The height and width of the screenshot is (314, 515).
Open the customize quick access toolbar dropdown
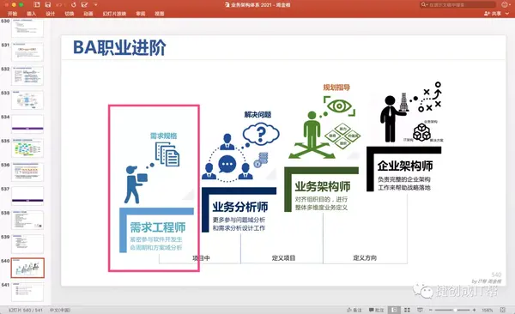pyautogui.click(x=95, y=4)
